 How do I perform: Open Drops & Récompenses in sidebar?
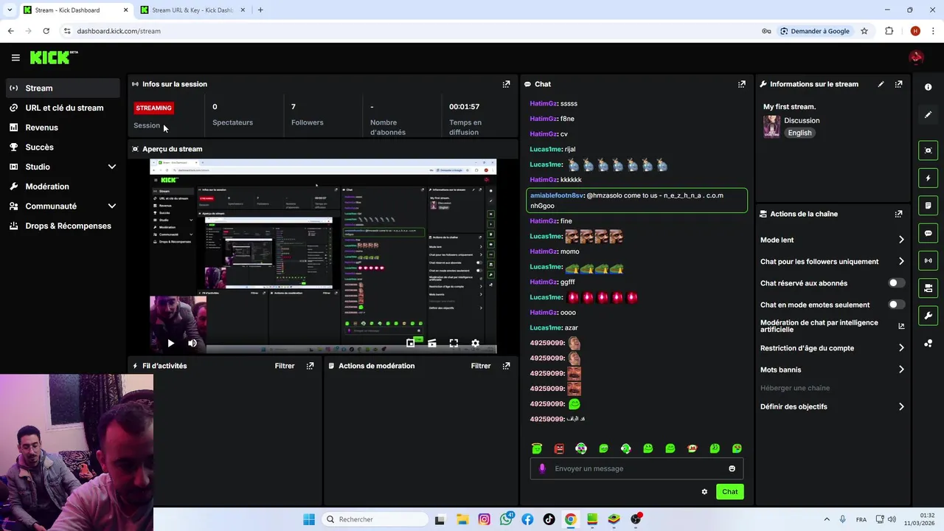[63, 226]
